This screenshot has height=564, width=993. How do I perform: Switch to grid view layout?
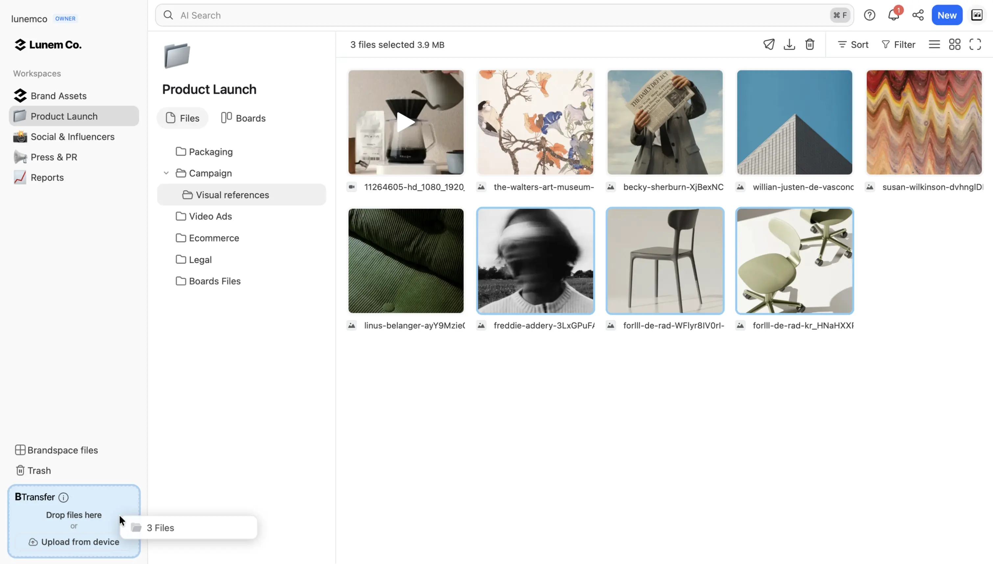pyautogui.click(x=954, y=44)
